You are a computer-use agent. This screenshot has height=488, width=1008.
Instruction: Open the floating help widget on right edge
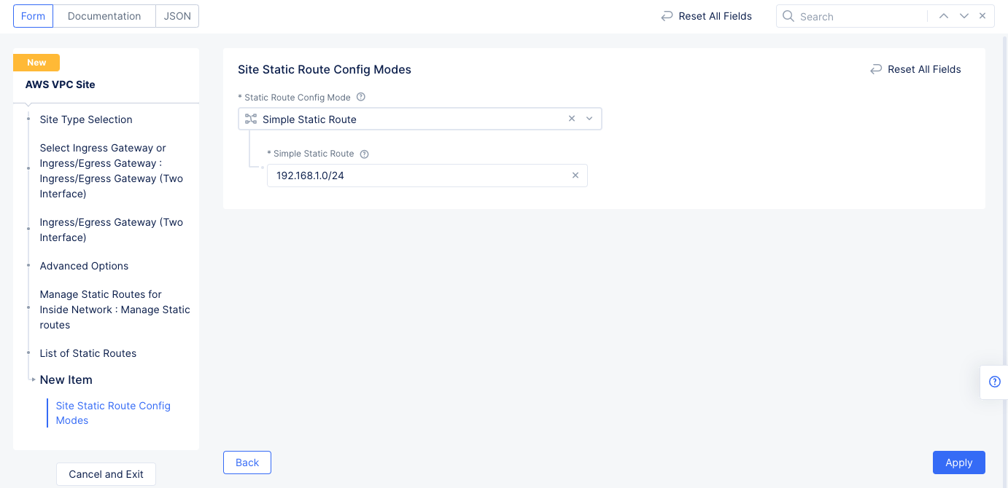(x=994, y=382)
